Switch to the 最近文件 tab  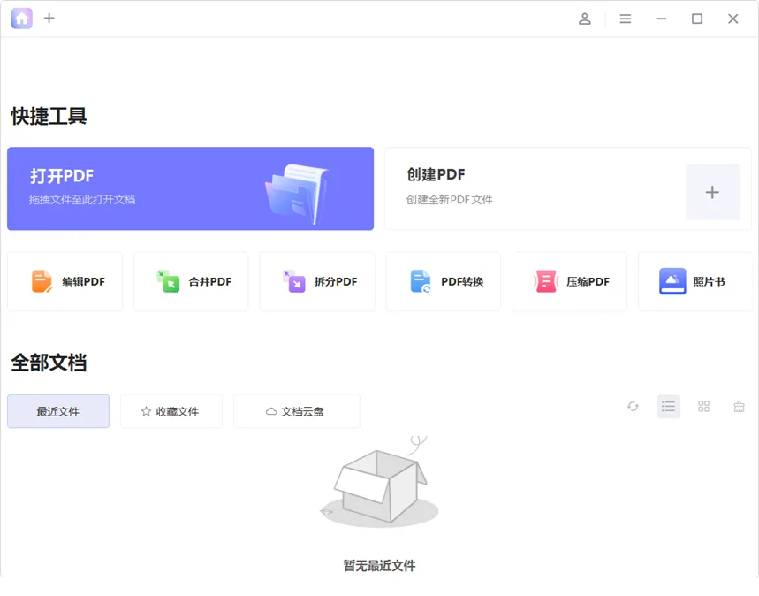[x=58, y=411]
